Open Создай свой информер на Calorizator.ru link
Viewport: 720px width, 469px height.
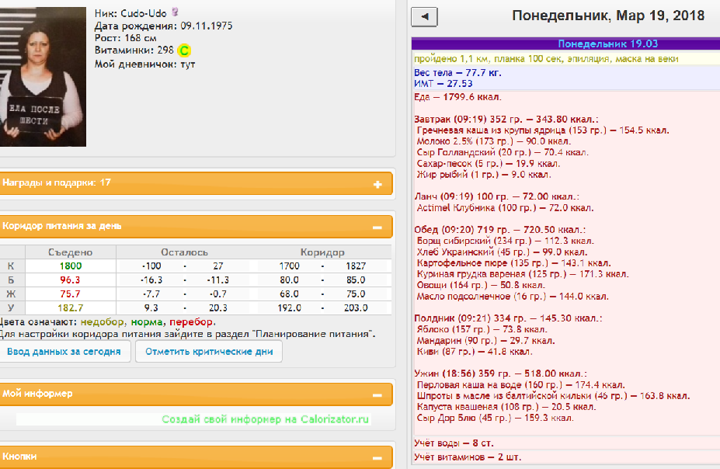pyautogui.click(x=265, y=419)
